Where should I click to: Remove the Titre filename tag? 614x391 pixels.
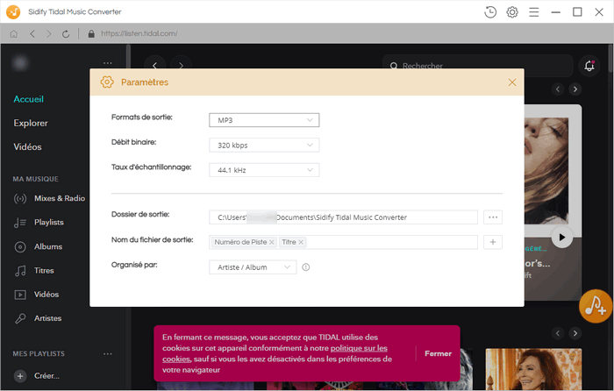coord(301,242)
